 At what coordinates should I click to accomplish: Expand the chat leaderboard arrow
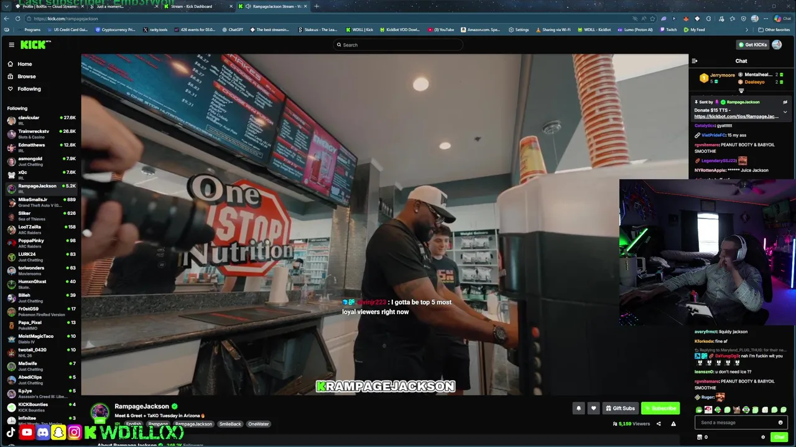(741, 91)
